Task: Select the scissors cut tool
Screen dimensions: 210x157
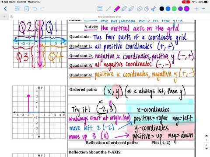Action: (153, 9)
